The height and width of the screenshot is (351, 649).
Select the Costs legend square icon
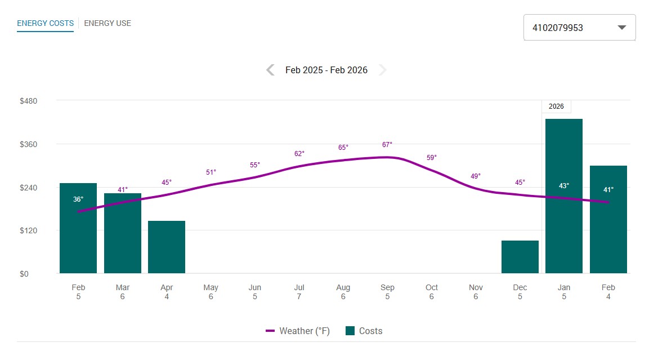pos(349,331)
